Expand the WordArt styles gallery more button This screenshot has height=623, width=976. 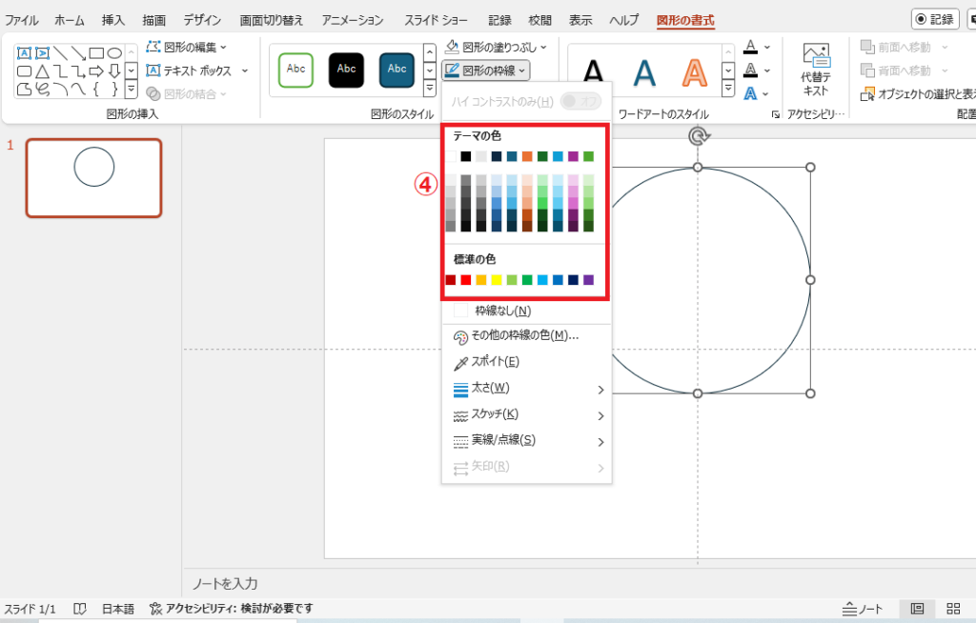click(x=728, y=90)
